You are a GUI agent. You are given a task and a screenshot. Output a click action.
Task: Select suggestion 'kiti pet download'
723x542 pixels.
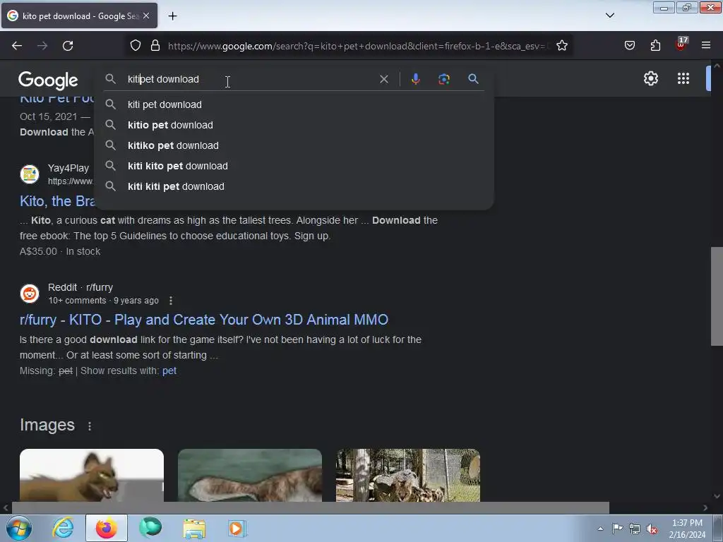click(294, 104)
